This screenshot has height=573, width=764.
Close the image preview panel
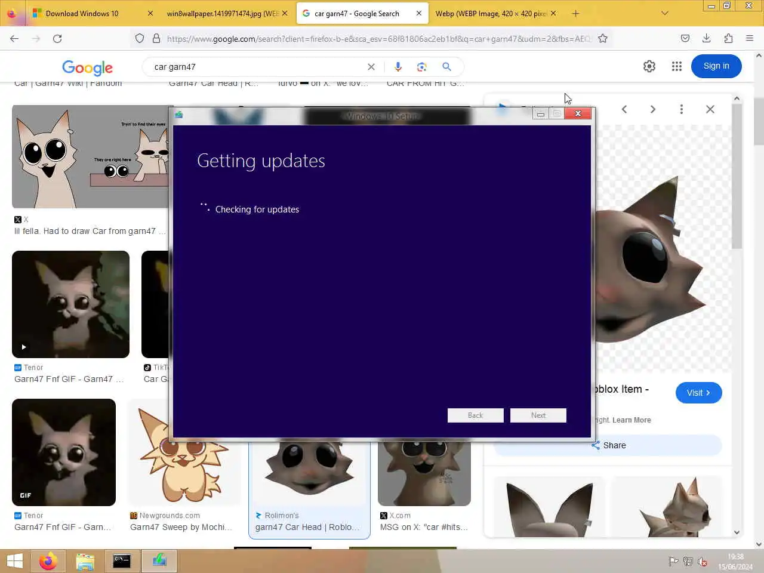[710, 109]
